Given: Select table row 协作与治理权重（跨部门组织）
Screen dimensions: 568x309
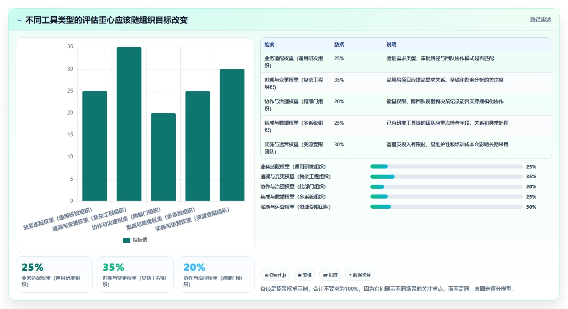Looking at the screenshot, I should pos(406,105).
